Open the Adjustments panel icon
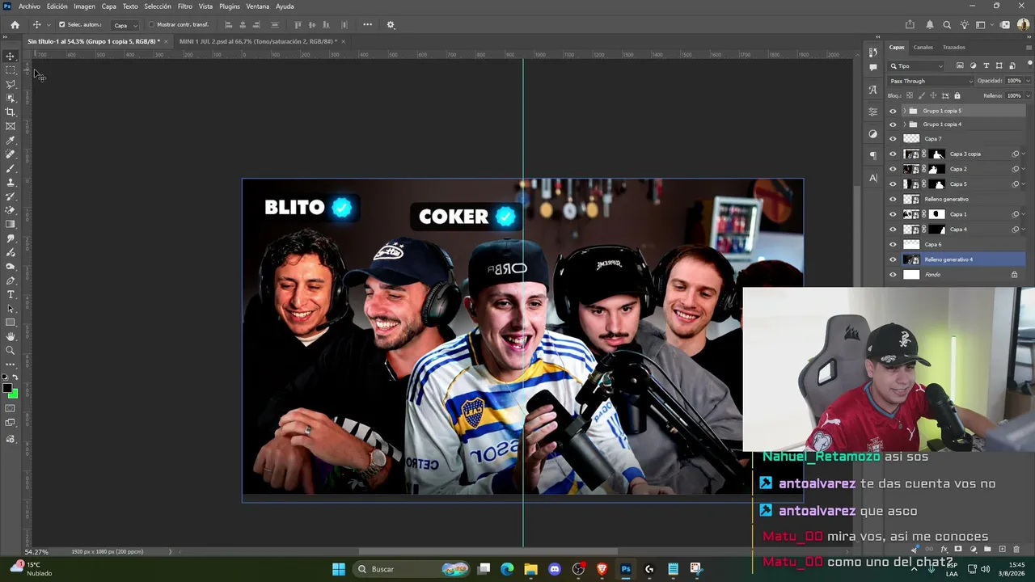Image resolution: width=1035 pixels, height=582 pixels. pos(872,133)
